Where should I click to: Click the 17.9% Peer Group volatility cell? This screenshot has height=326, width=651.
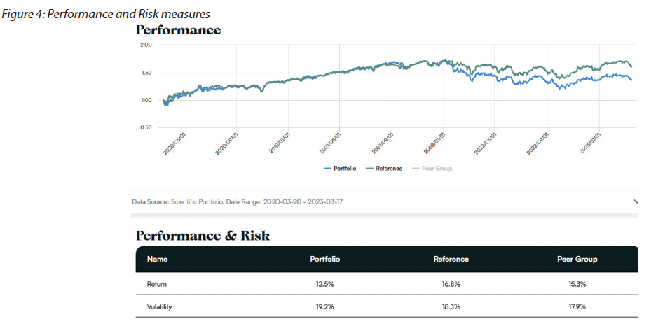[577, 306]
